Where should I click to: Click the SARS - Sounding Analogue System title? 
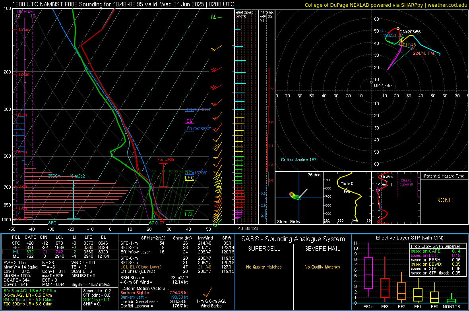[x=293, y=239]
